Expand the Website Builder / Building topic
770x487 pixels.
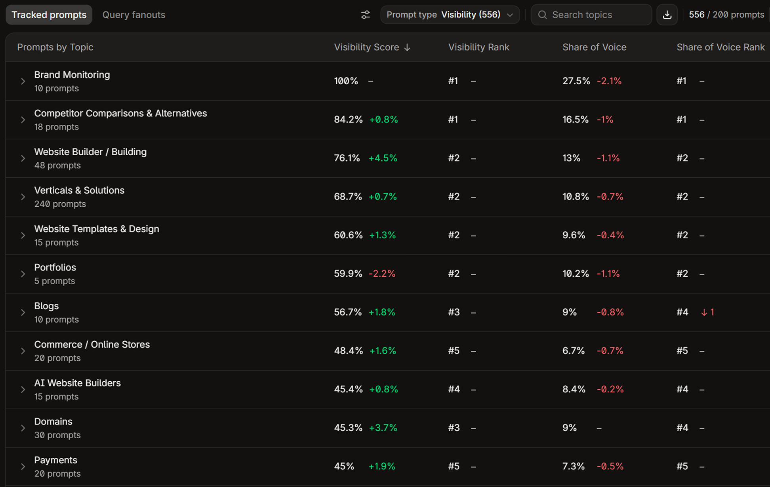pyautogui.click(x=23, y=158)
